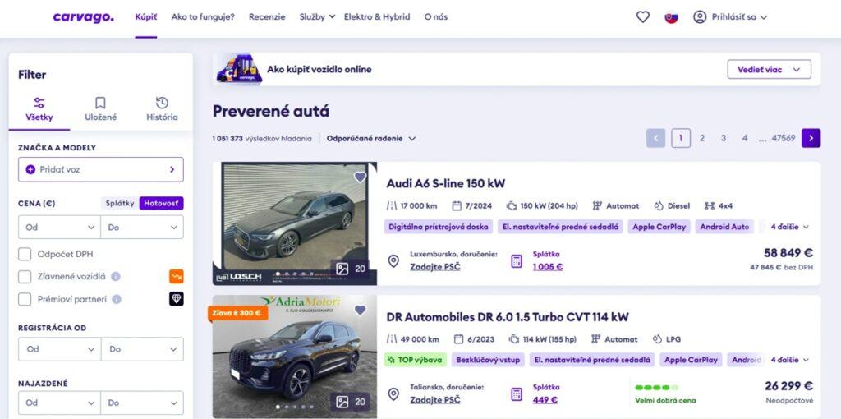Click the DR 6.0 car photo
This screenshot has width=841, height=419.
click(295, 357)
